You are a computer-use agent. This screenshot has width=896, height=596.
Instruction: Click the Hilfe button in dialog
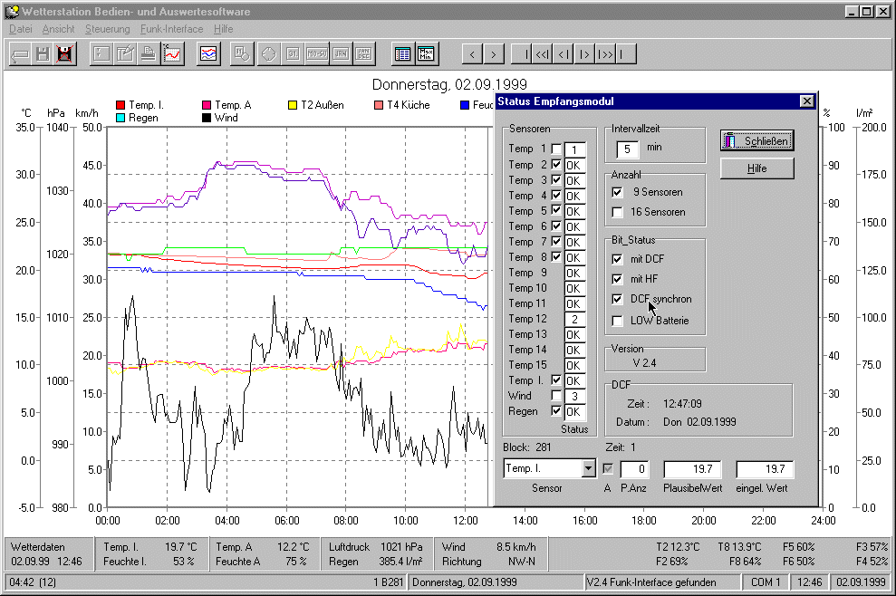[x=757, y=168]
